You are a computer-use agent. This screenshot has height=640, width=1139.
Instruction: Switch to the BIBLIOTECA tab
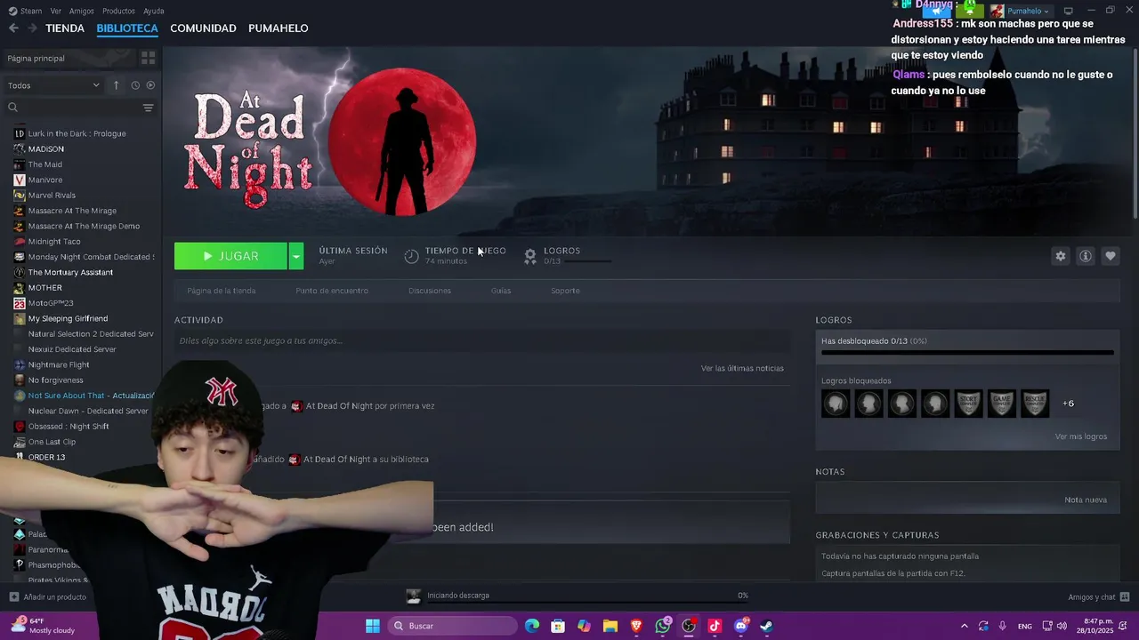pos(127,28)
